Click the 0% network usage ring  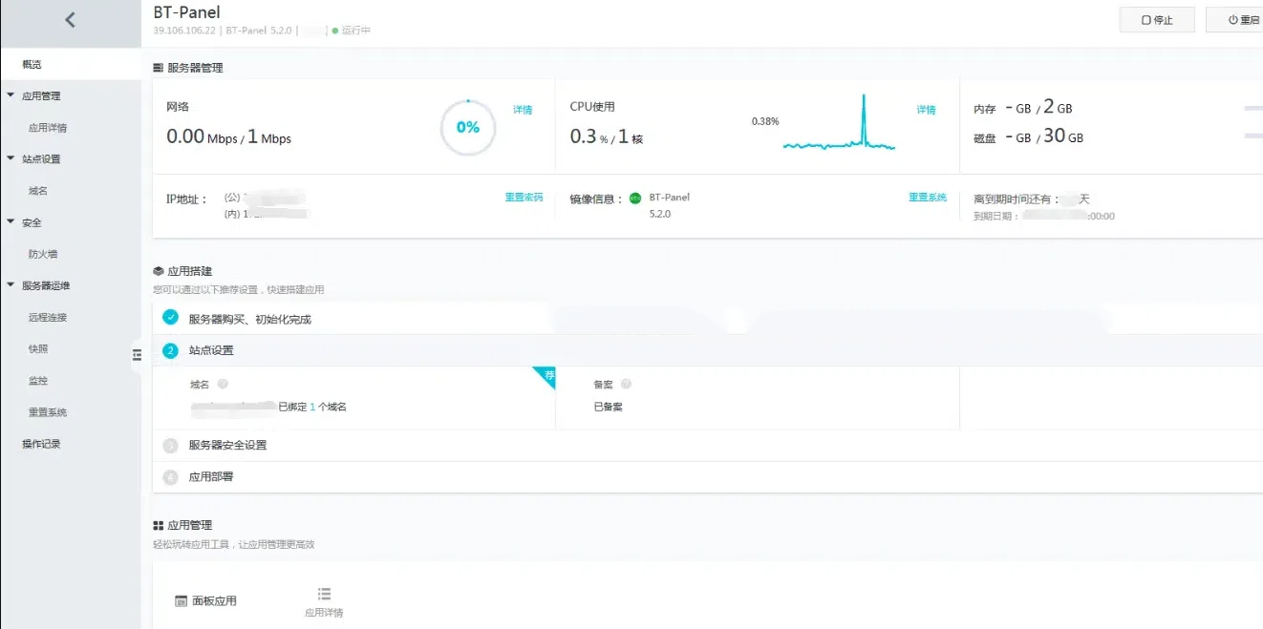pyautogui.click(x=467, y=127)
